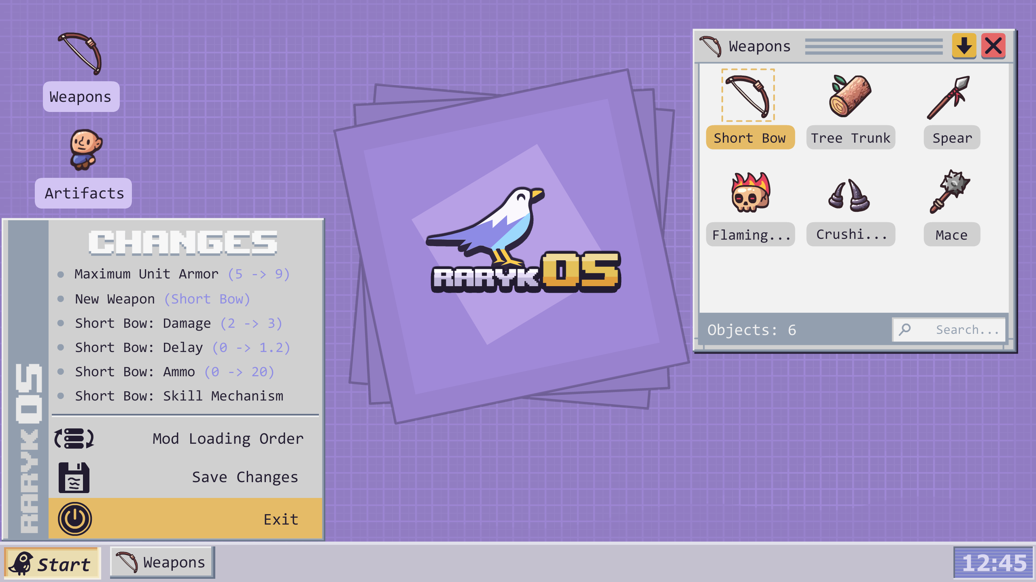This screenshot has width=1036, height=582.
Task: Open the Weapons desktop bow icon
Action: pos(81,54)
